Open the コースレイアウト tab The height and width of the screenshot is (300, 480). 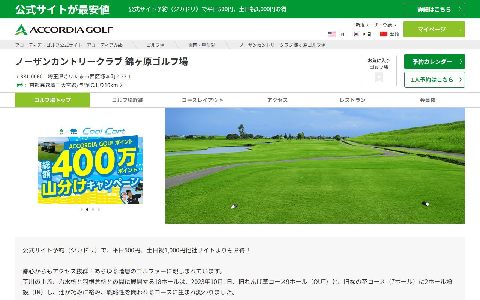coord(202,100)
